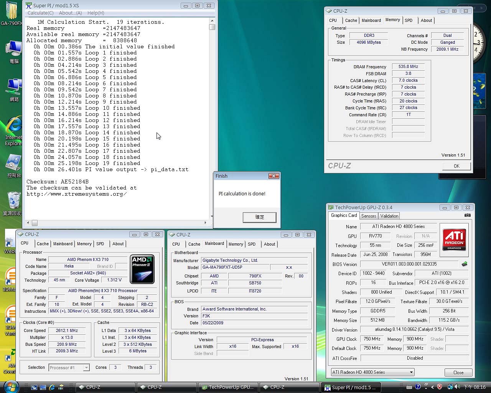The height and width of the screenshot is (393, 491).
Task: Click the Checksum: AE52184B line
Action: coord(58,182)
